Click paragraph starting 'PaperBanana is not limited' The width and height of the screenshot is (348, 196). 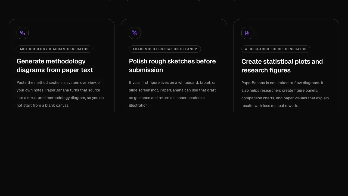285,94
